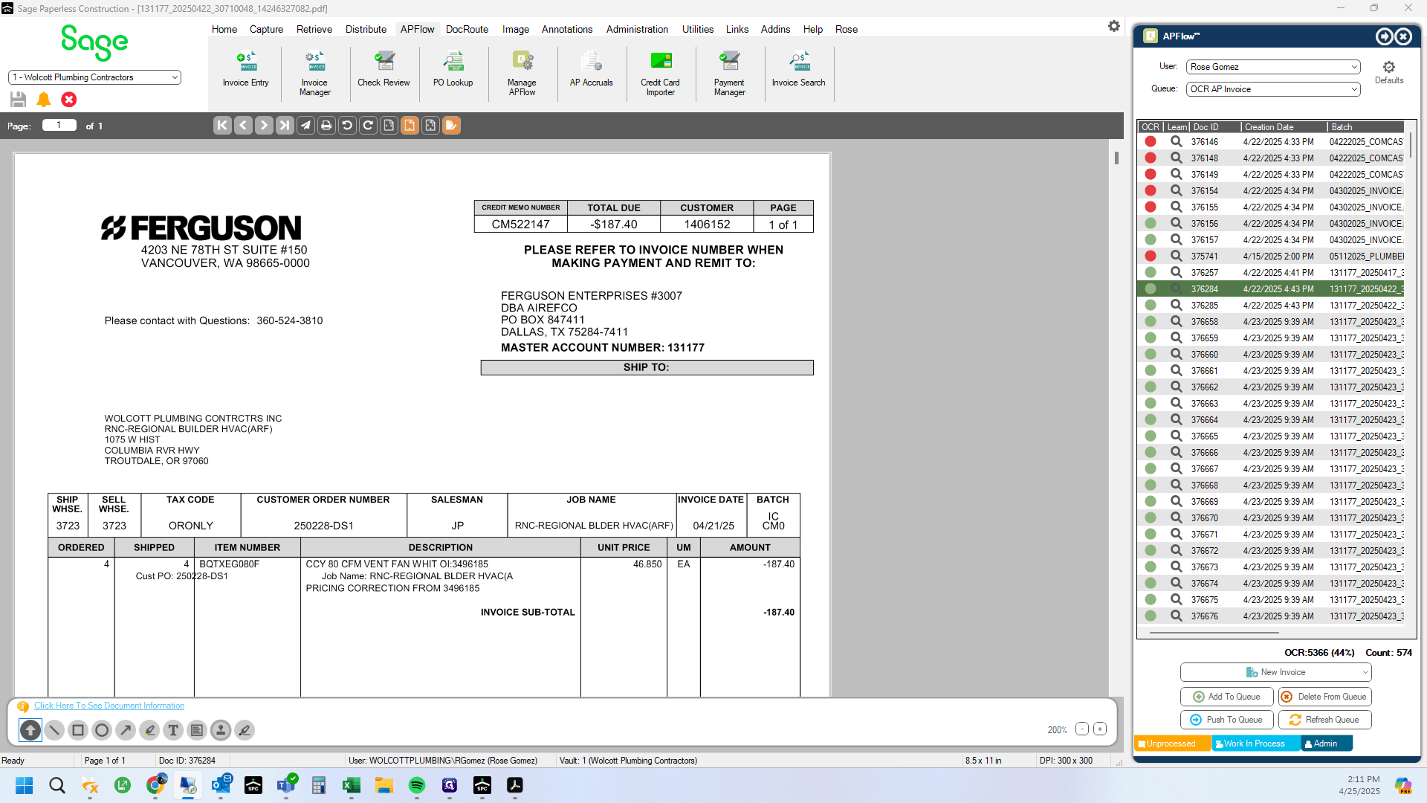Screen dimensions: 1427x803
Task: Select the ellipse annotation tool
Action: 102,730
